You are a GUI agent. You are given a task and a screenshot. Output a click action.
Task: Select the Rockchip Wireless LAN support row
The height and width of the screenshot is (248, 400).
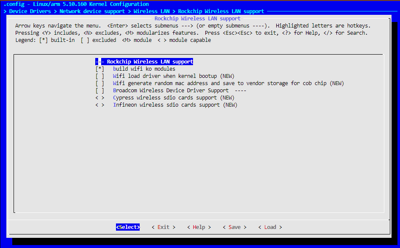click(144, 61)
